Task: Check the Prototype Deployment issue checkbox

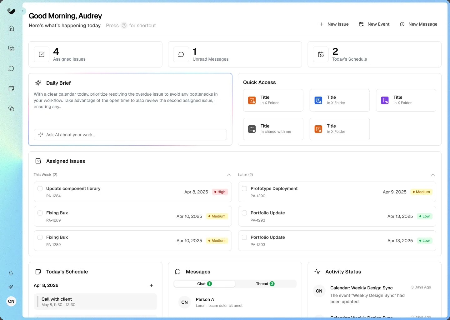Action: (x=244, y=189)
